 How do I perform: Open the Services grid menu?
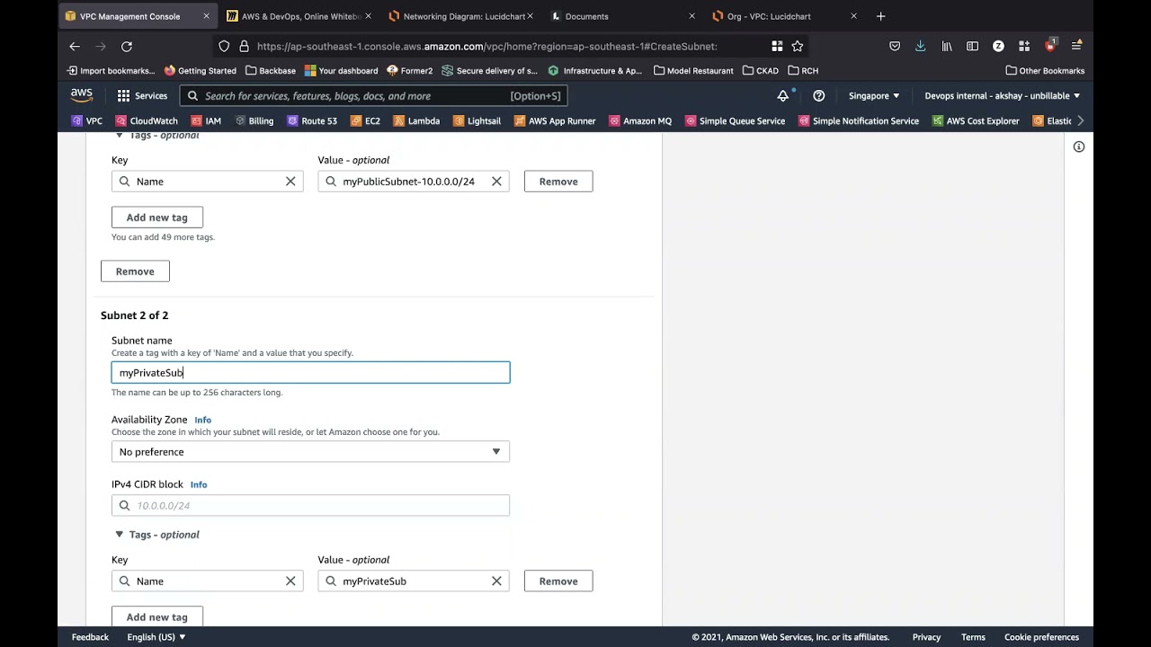pyautogui.click(x=142, y=95)
